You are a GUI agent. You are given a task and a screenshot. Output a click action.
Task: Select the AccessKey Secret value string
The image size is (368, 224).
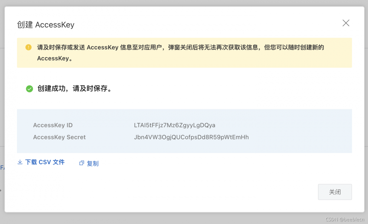point(191,137)
